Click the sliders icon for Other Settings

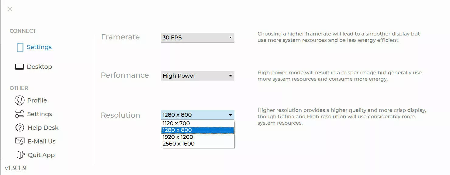(19, 114)
